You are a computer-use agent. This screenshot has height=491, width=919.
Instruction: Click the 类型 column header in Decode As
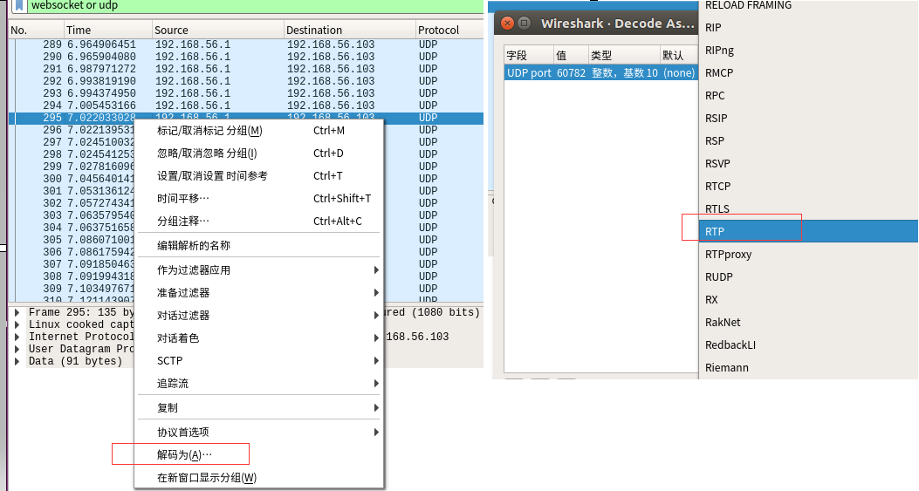[x=625, y=55]
